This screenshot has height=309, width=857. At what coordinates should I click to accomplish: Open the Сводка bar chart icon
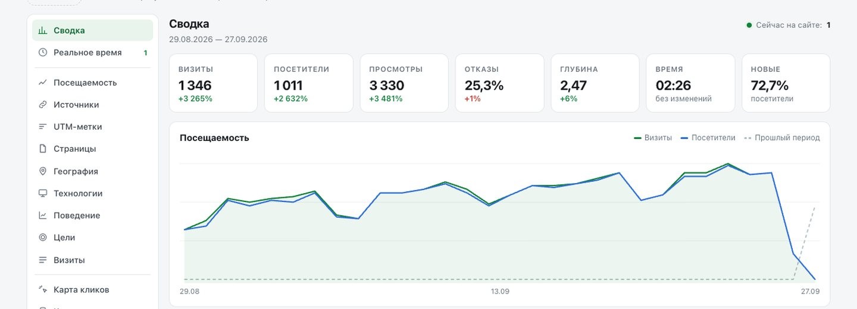(43, 30)
